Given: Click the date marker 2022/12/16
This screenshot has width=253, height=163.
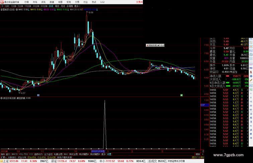Looking at the screenshot, I should tap(98, 151).
